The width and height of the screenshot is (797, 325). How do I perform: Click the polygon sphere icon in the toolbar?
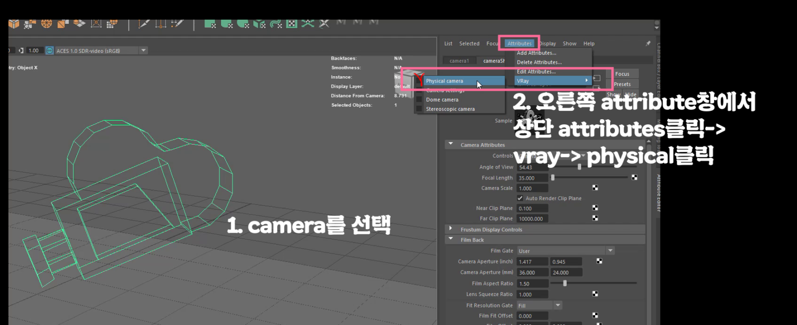47,23
